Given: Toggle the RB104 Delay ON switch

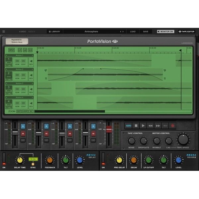Looking at the screenshot, I should click(x=4, y=159).
